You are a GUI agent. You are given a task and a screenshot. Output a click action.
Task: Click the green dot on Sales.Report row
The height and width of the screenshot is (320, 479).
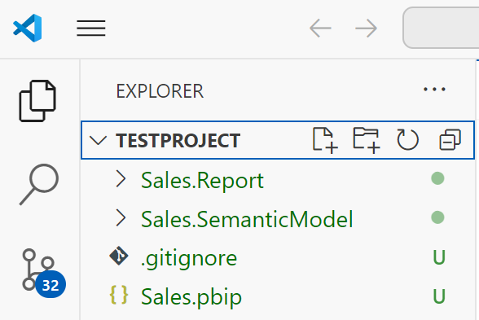437,178
